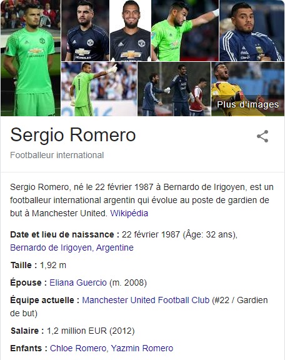
Task: Click the Plus d'images thumbnail
Action: (x=247, y=89)
